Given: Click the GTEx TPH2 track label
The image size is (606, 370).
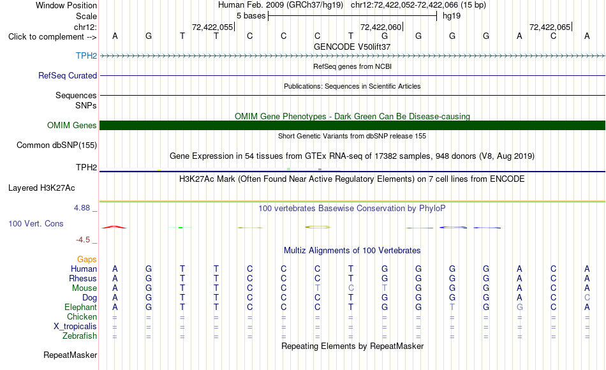Looking at the screenshot, I should click(86, 167).
